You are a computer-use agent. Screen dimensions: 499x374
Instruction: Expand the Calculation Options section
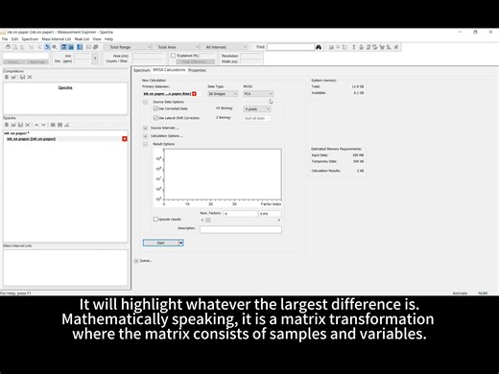click(x=145, y=136)
